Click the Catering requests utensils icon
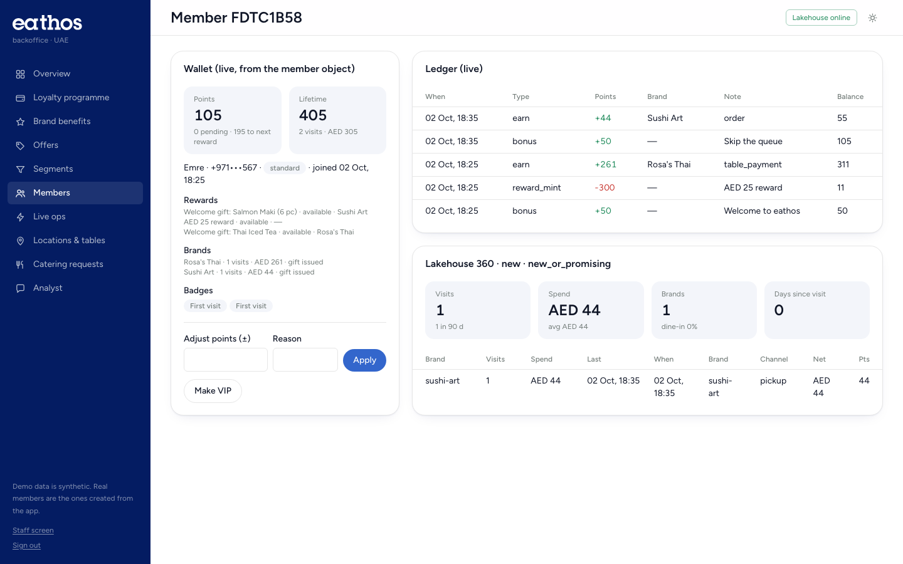903x564 pixels. click(20, 264)
